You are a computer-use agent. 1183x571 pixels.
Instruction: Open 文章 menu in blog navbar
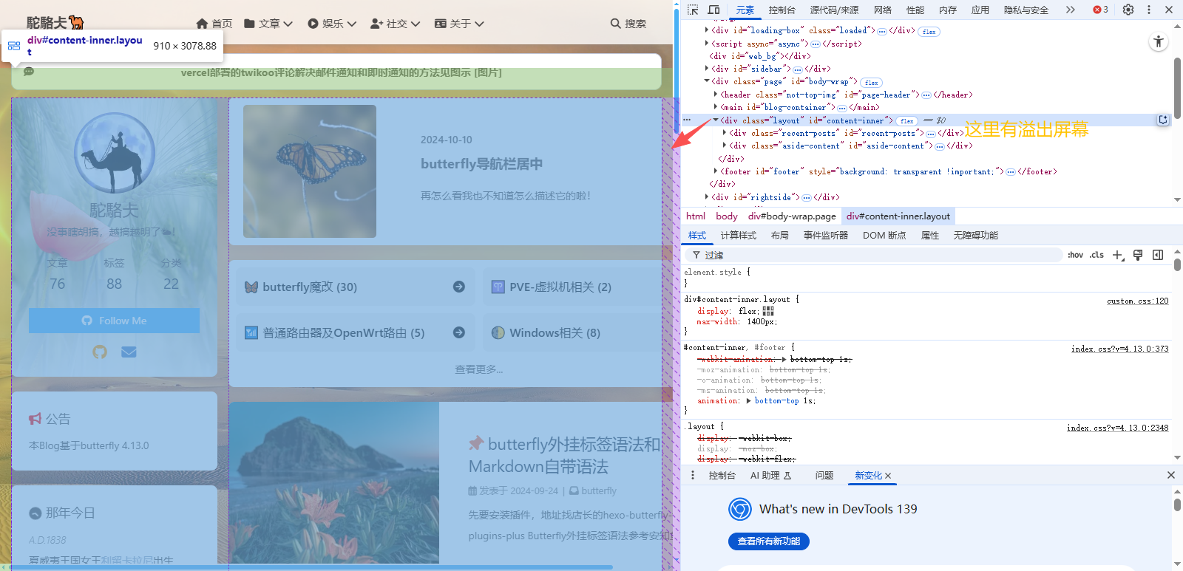268,24
